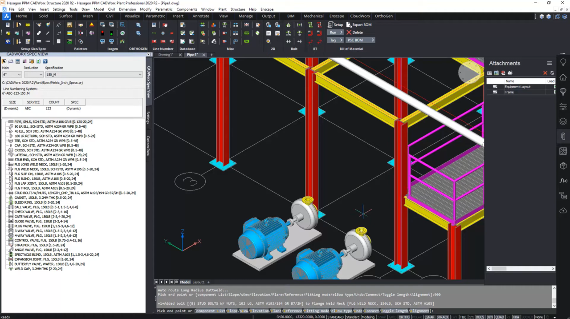
Task: Select GASKET, 3.2MM THK component
Action: coord(43,198)
